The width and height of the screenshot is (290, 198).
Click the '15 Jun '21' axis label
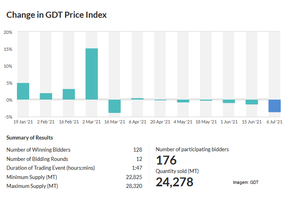point(252,122)
